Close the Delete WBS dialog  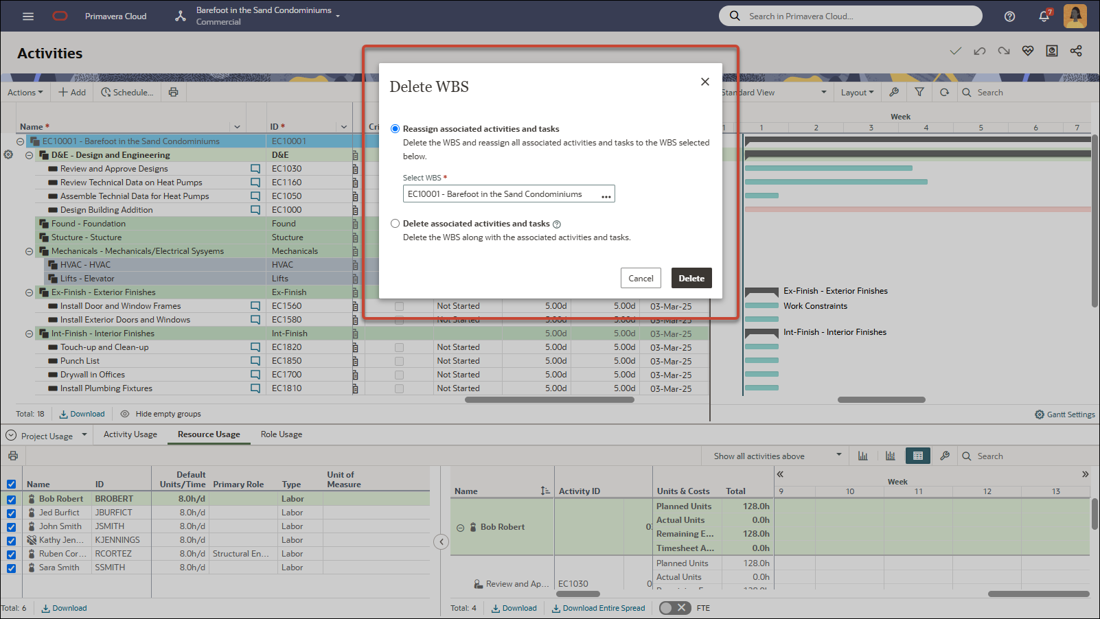704,82
